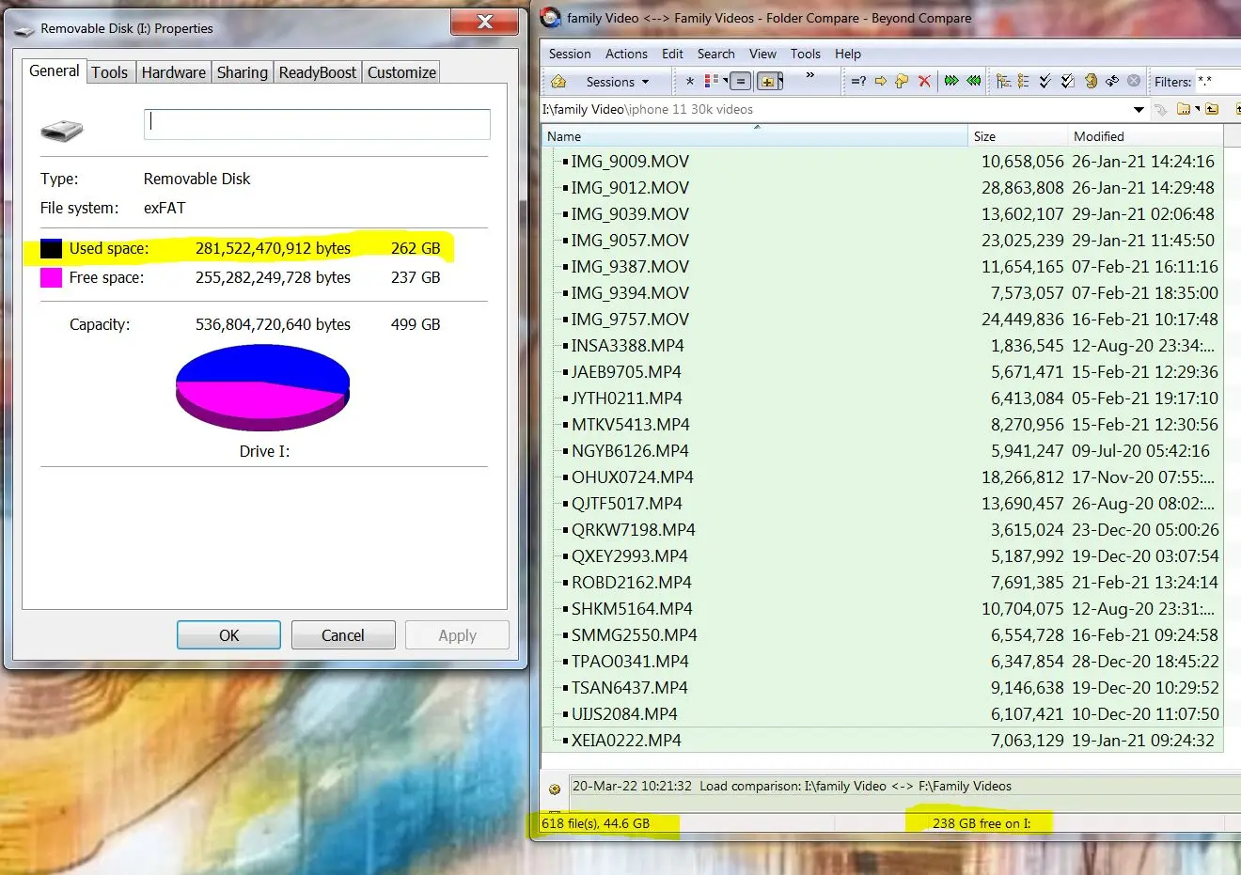Open the Edit menu in Beyond Compare

[x=672, y=54]
